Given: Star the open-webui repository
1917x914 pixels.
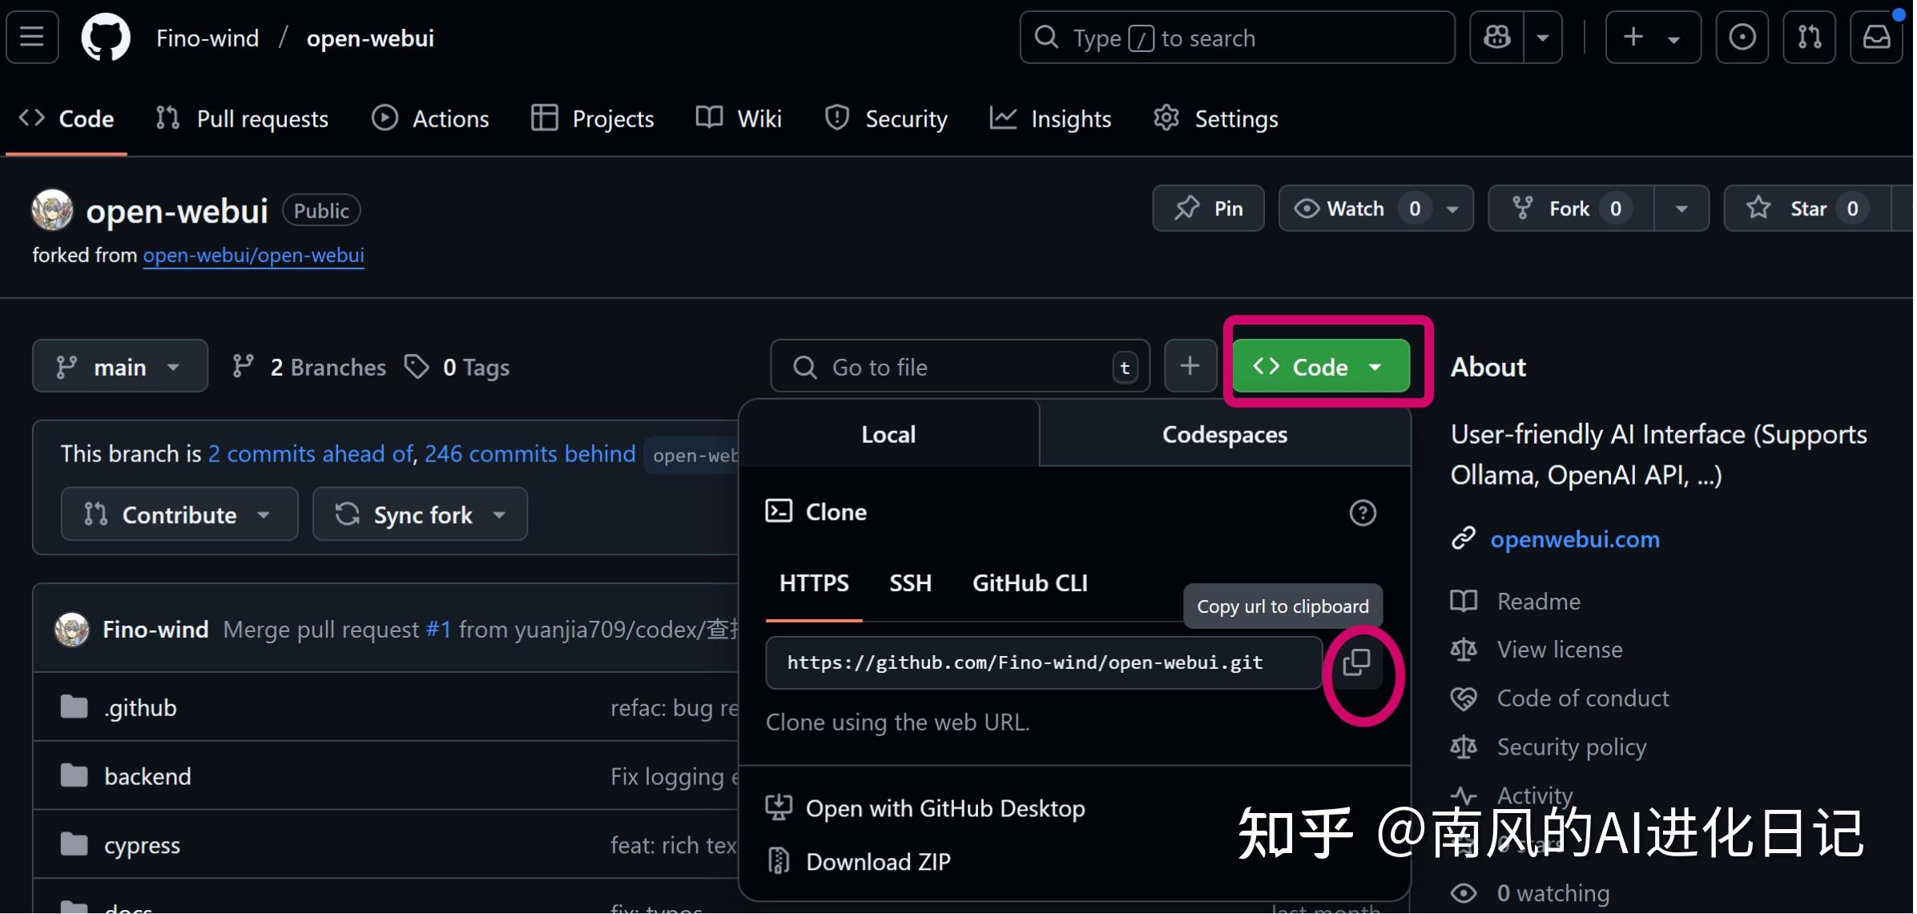Looking at the screenshot, I should (1804, 208).
